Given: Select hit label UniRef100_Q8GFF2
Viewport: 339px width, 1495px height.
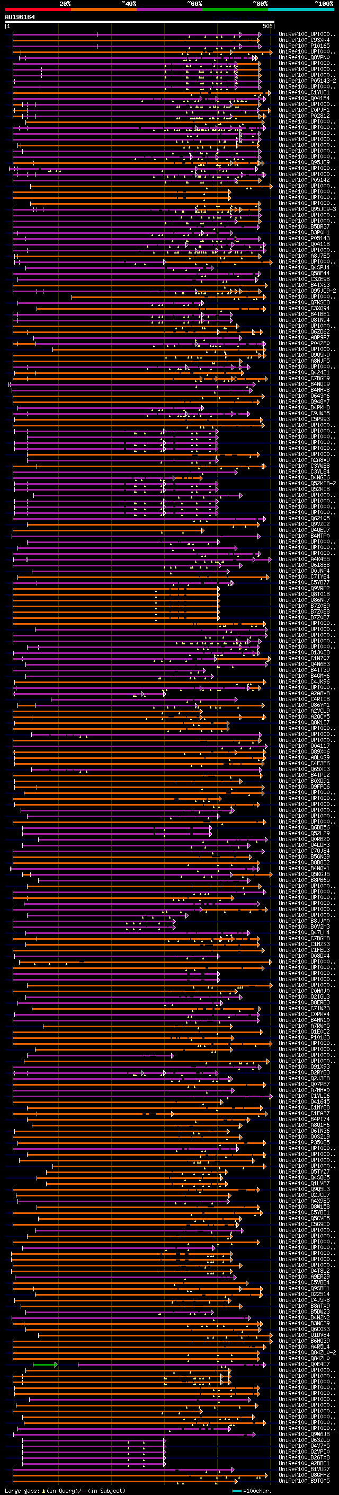Looking at the screenshot, I should pos(304,1475).
